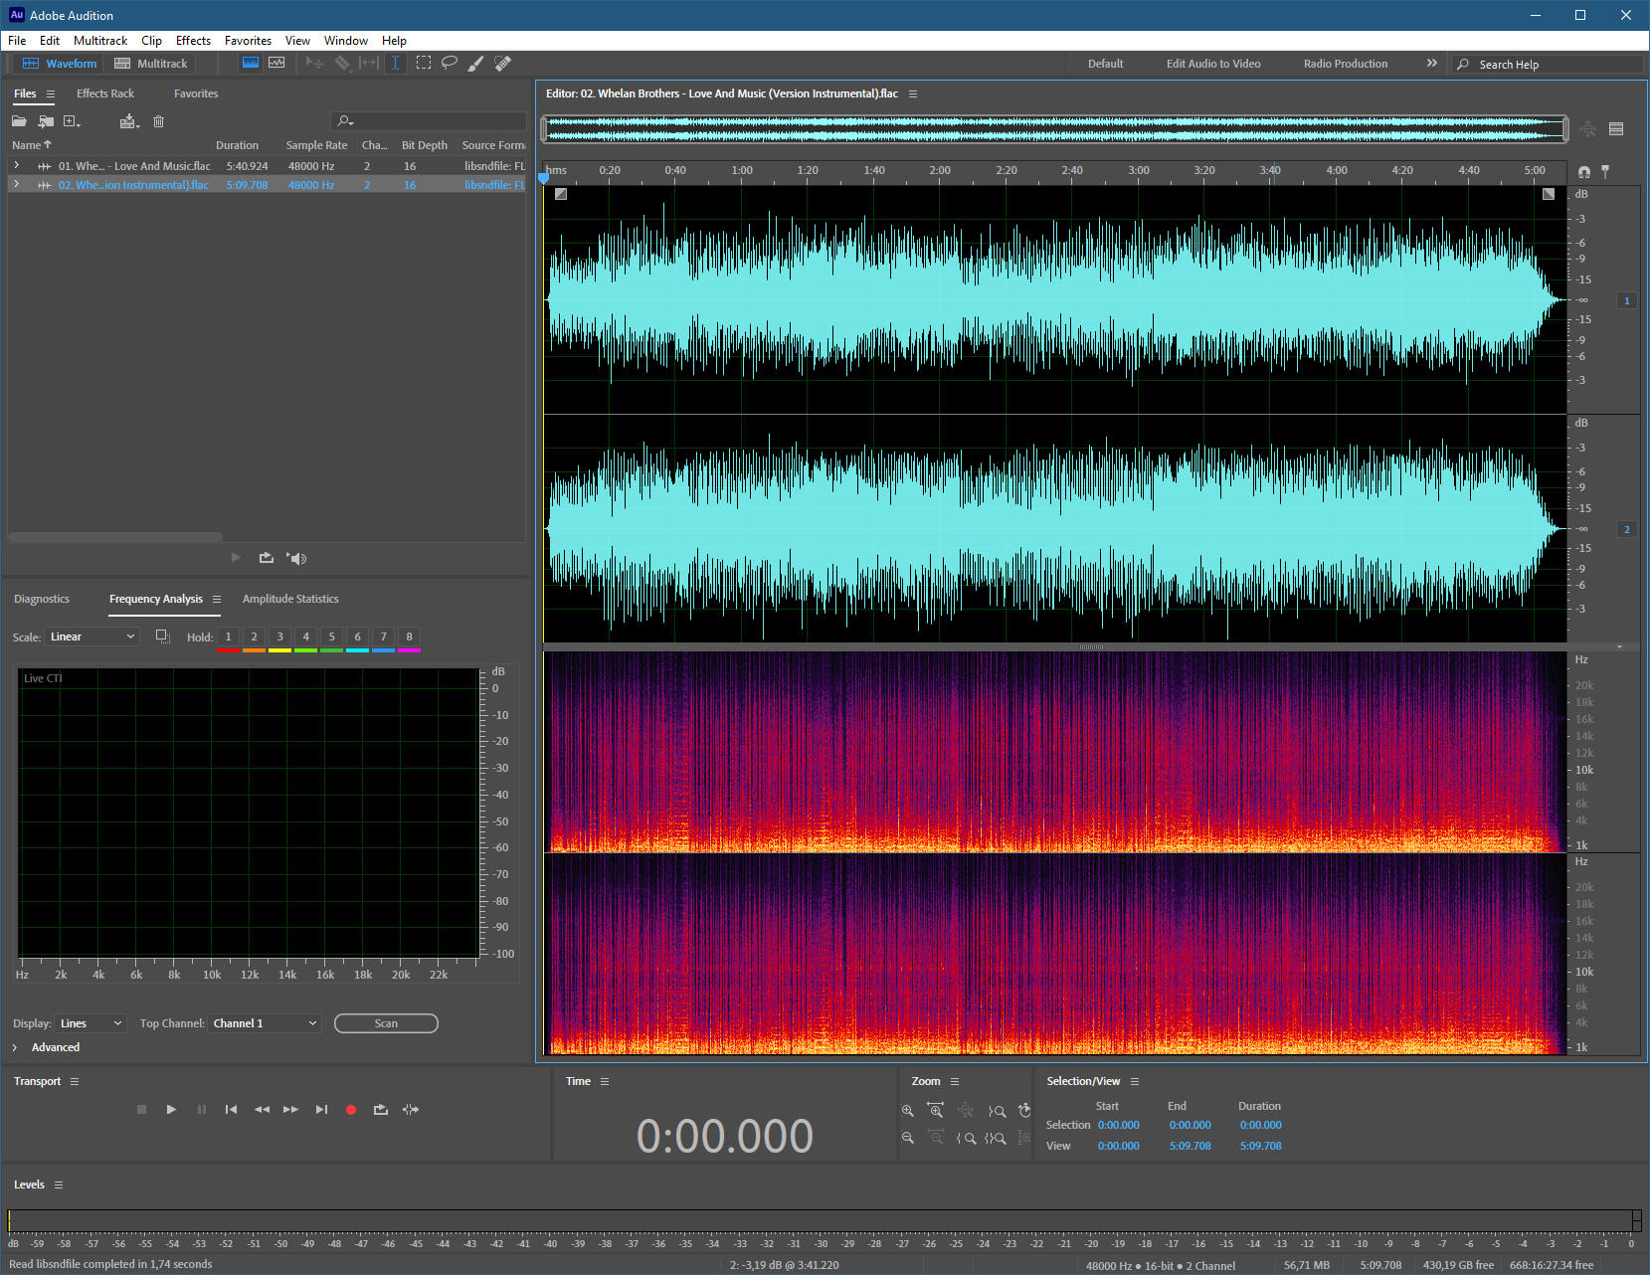The image size is (1650, 1275).
Task: Toggle loop preview in Files panel
Action: point(267,558)
